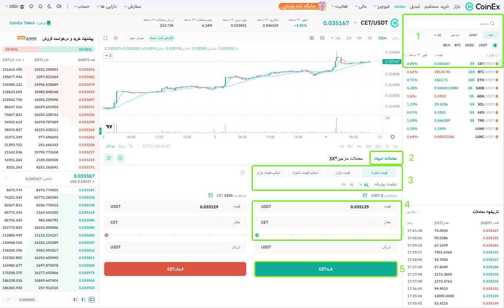Open CET deposit wallet icon
504x308 pixels.
(210, 195)
